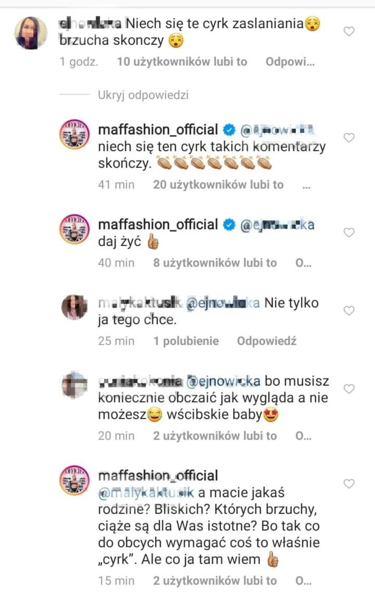Tap "Odpowiedź" under "Nie tylko ja tego chce"
The width and height of the screenshot is (375, 603).
[x=267, y=341]
